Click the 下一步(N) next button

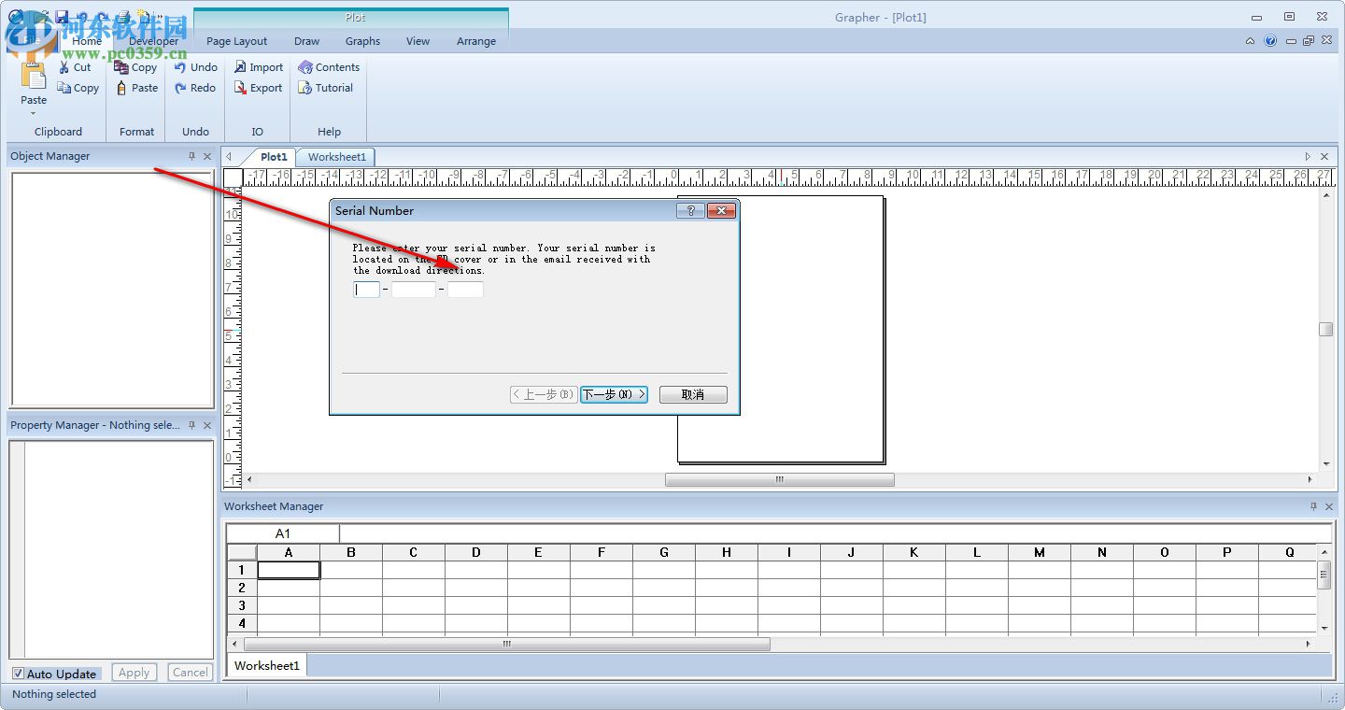click(x=614, y=395)
